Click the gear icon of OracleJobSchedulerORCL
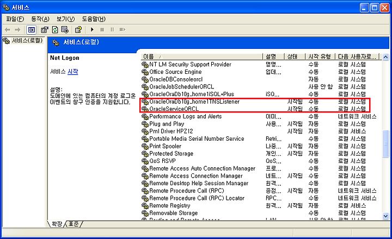Viewport: 392px width, 239px height. pyautogui.click(x=145, y=87)
